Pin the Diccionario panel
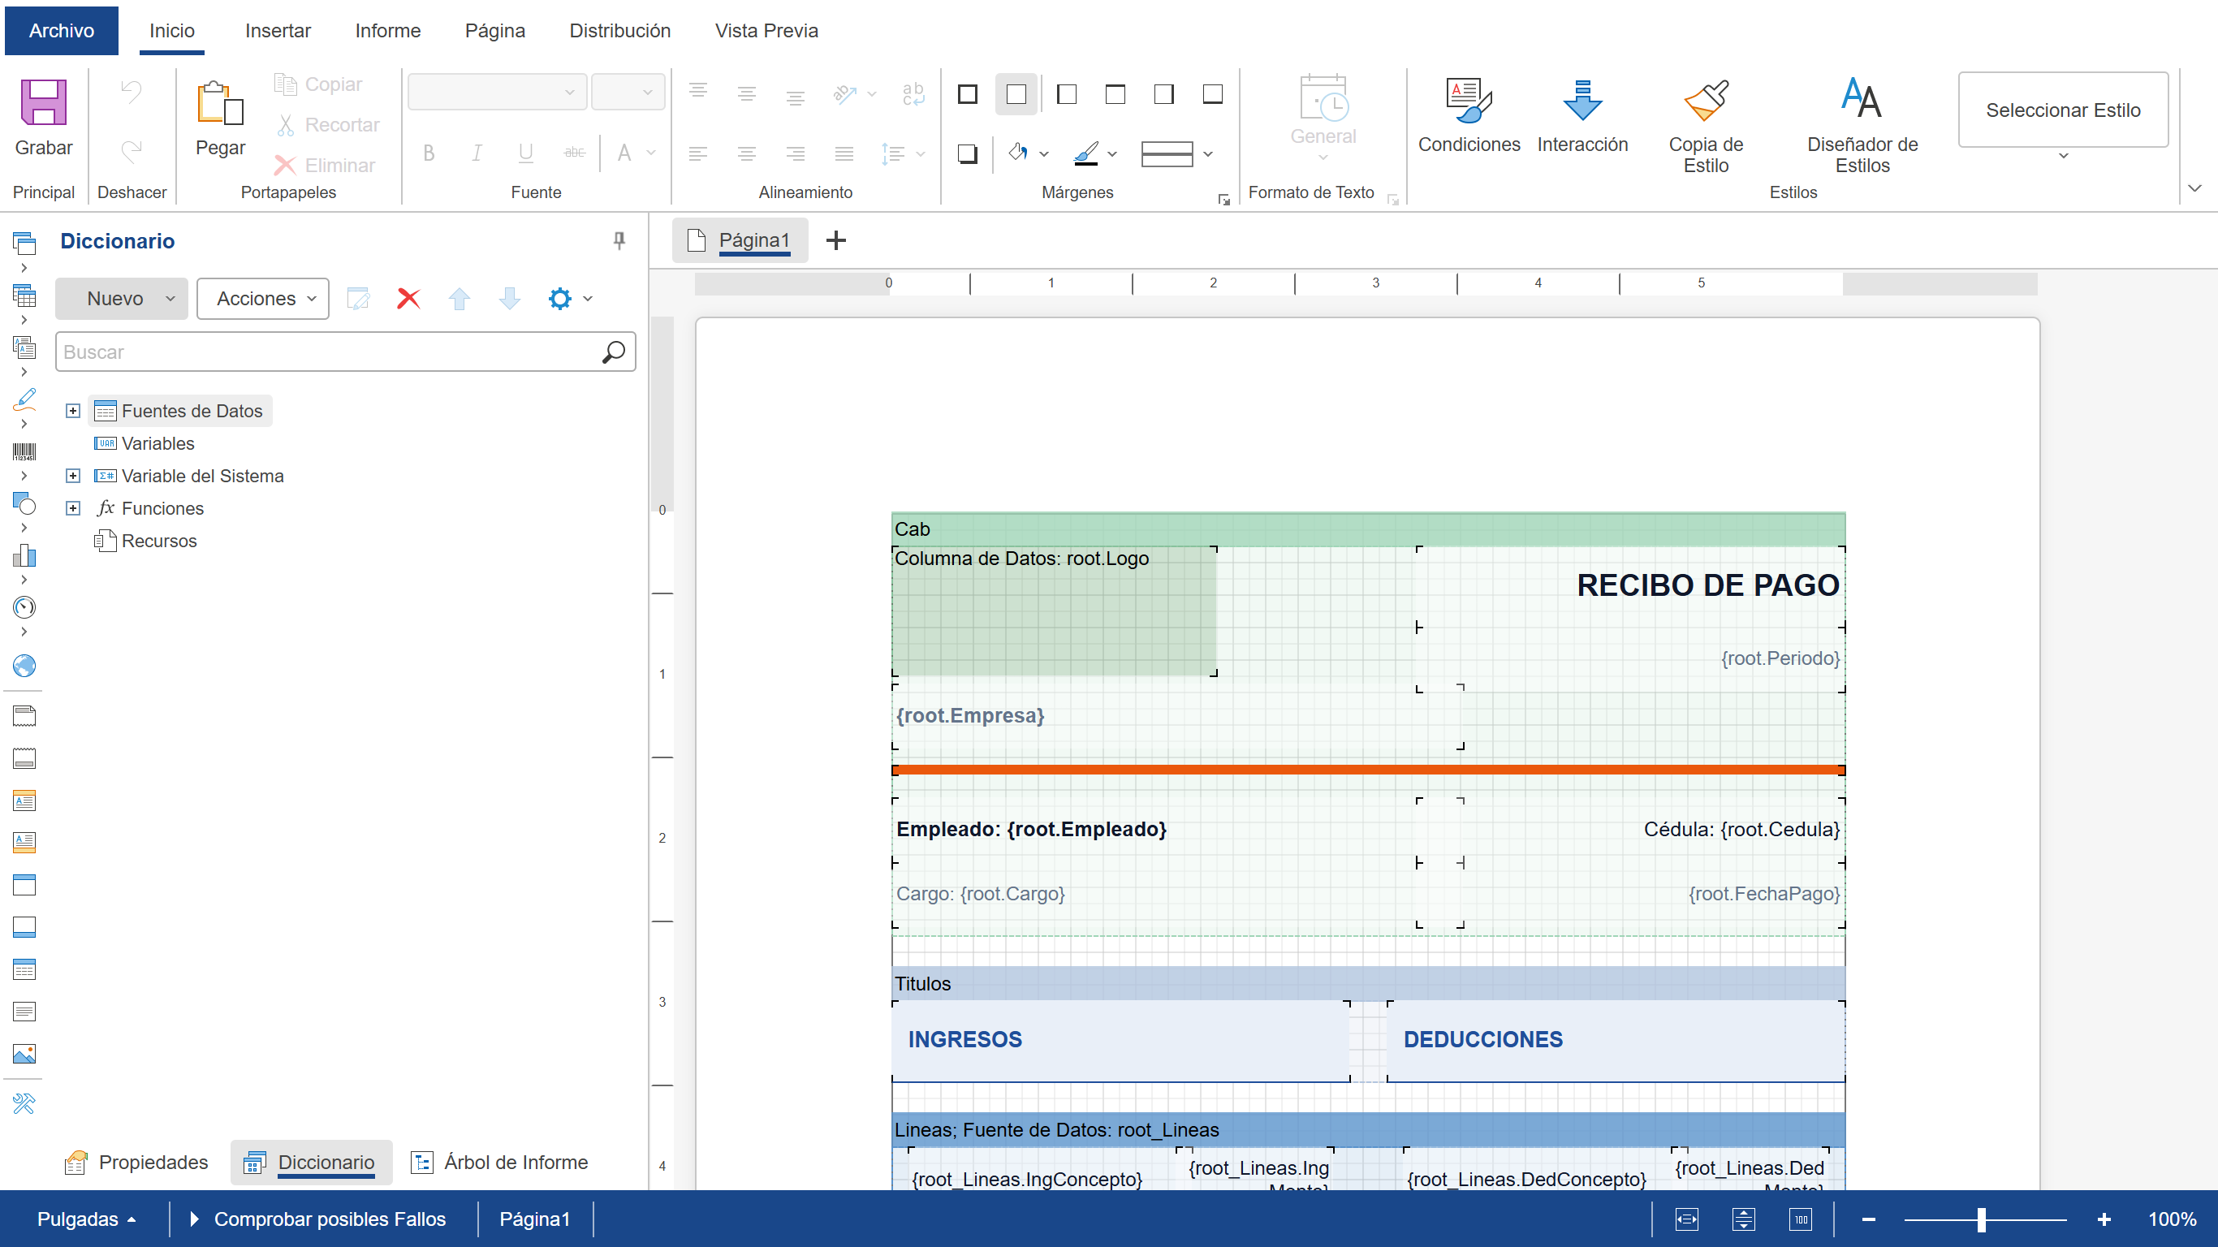Screen dimensions: 2218x1247 619,241
